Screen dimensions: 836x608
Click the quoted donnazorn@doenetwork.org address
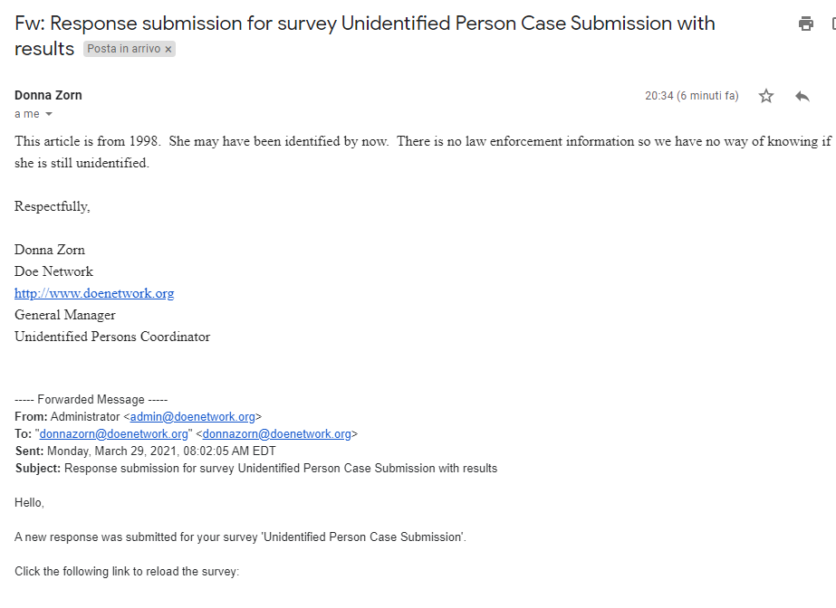click(x=113, y=434)
